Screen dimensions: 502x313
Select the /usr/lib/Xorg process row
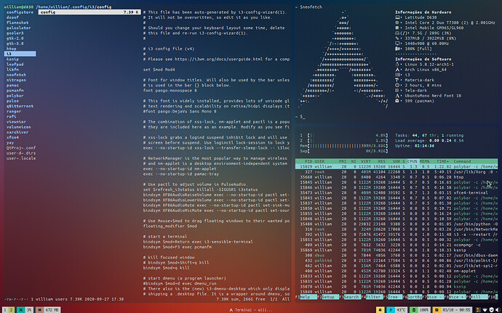pos(397,172)
